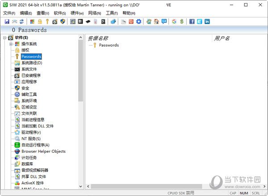Click the red shutdown toolbar icon
The height and width of the screenshot is (196, 268).
coord(131,21)
